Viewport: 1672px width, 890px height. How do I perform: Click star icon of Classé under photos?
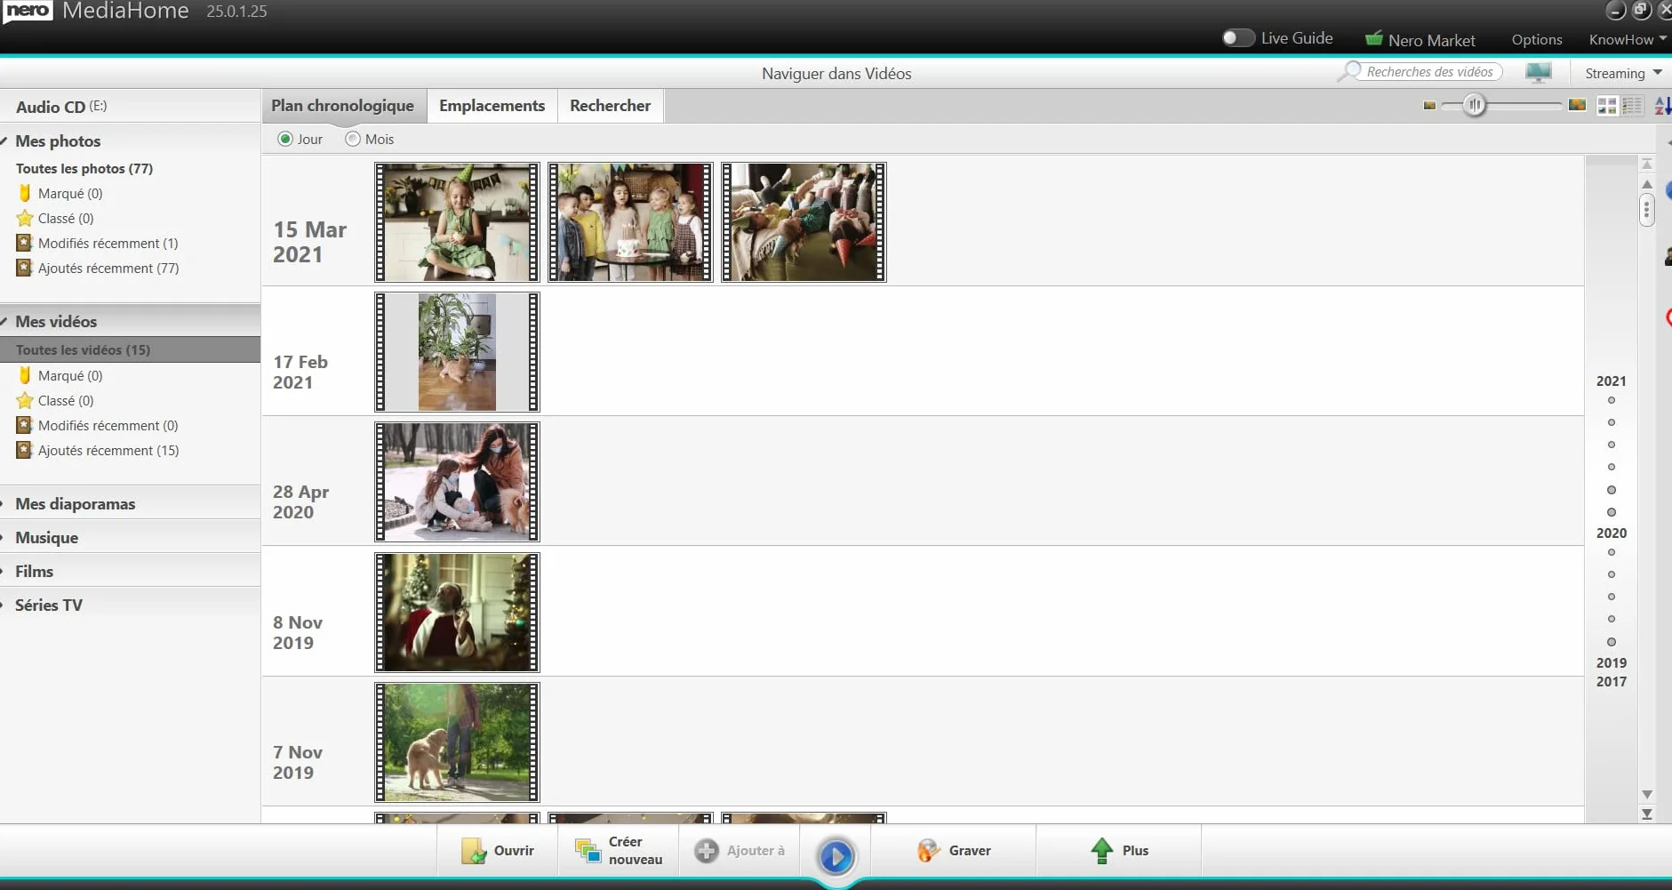(x=25, y=218)
